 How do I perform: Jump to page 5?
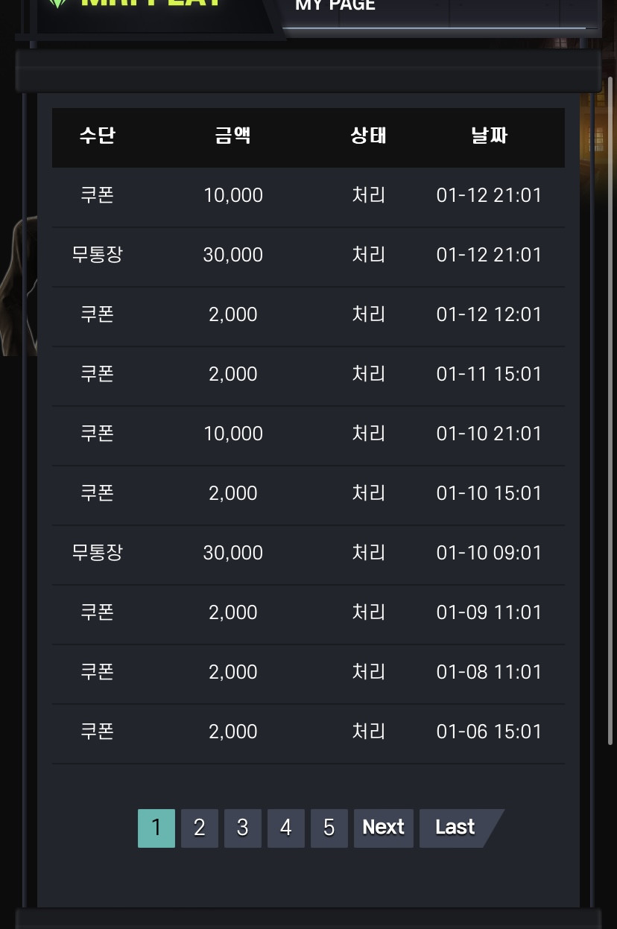coord(329,828)
